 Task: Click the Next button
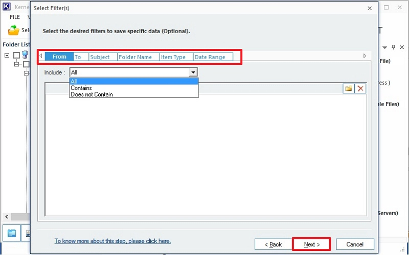(311, 244)
